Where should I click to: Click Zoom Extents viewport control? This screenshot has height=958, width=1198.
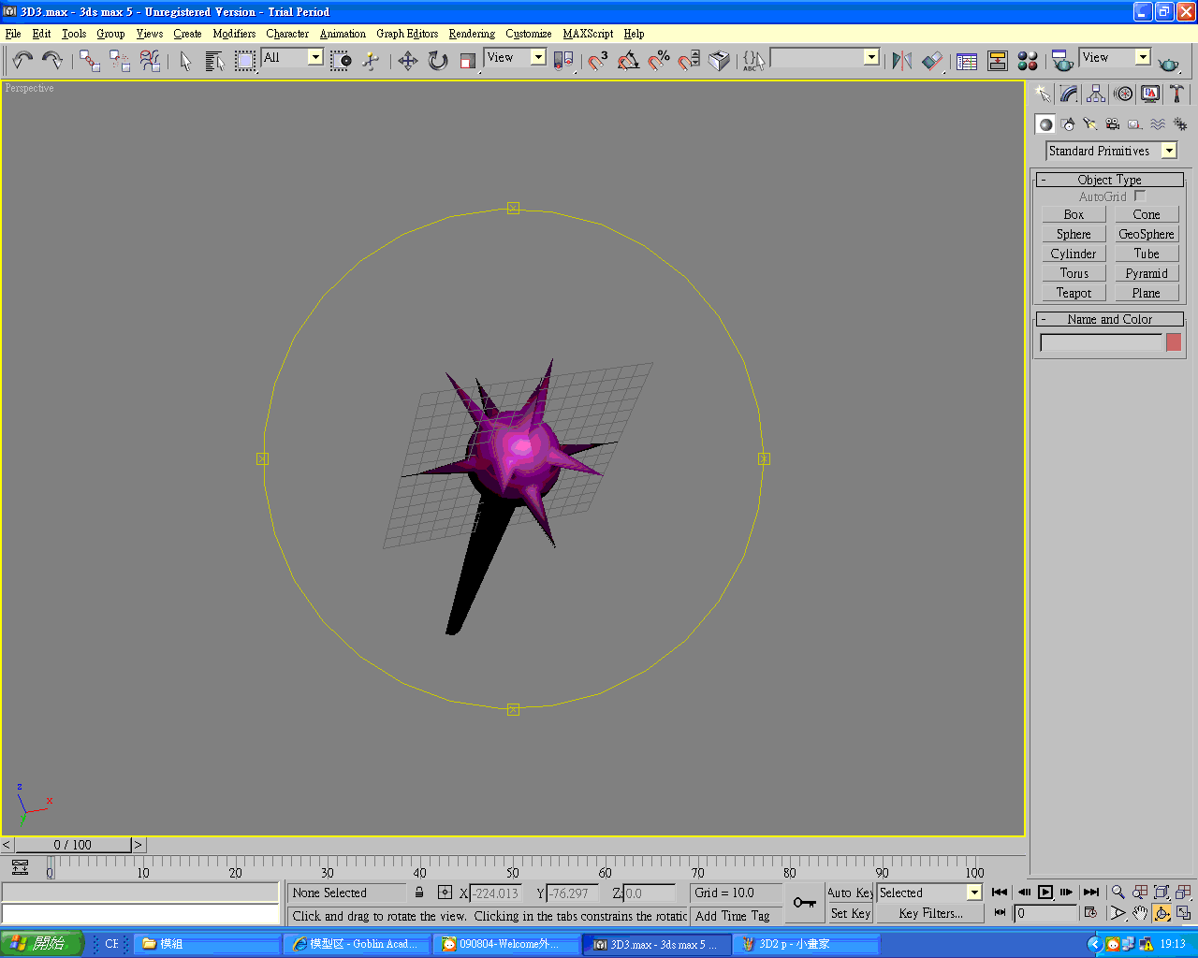[1161, 892]
